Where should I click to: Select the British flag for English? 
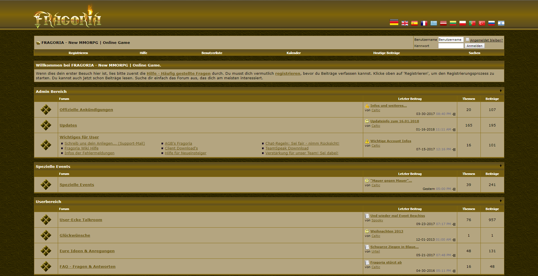pos(405,23)
